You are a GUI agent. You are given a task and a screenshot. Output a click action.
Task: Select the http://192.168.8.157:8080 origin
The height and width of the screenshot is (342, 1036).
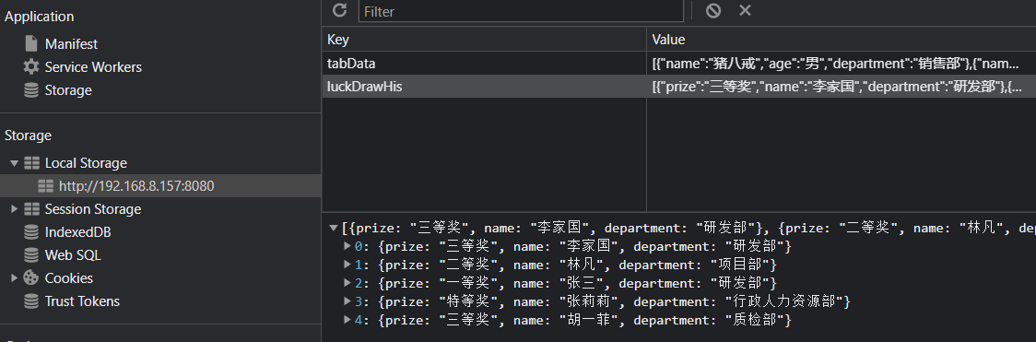pos(136,186)
